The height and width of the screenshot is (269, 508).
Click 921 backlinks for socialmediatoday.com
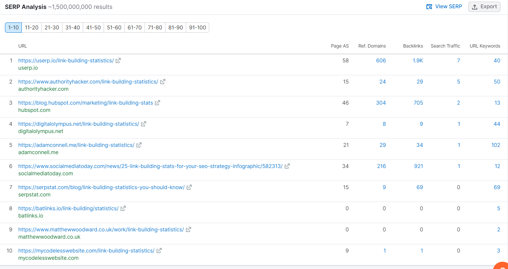[419, 166]
